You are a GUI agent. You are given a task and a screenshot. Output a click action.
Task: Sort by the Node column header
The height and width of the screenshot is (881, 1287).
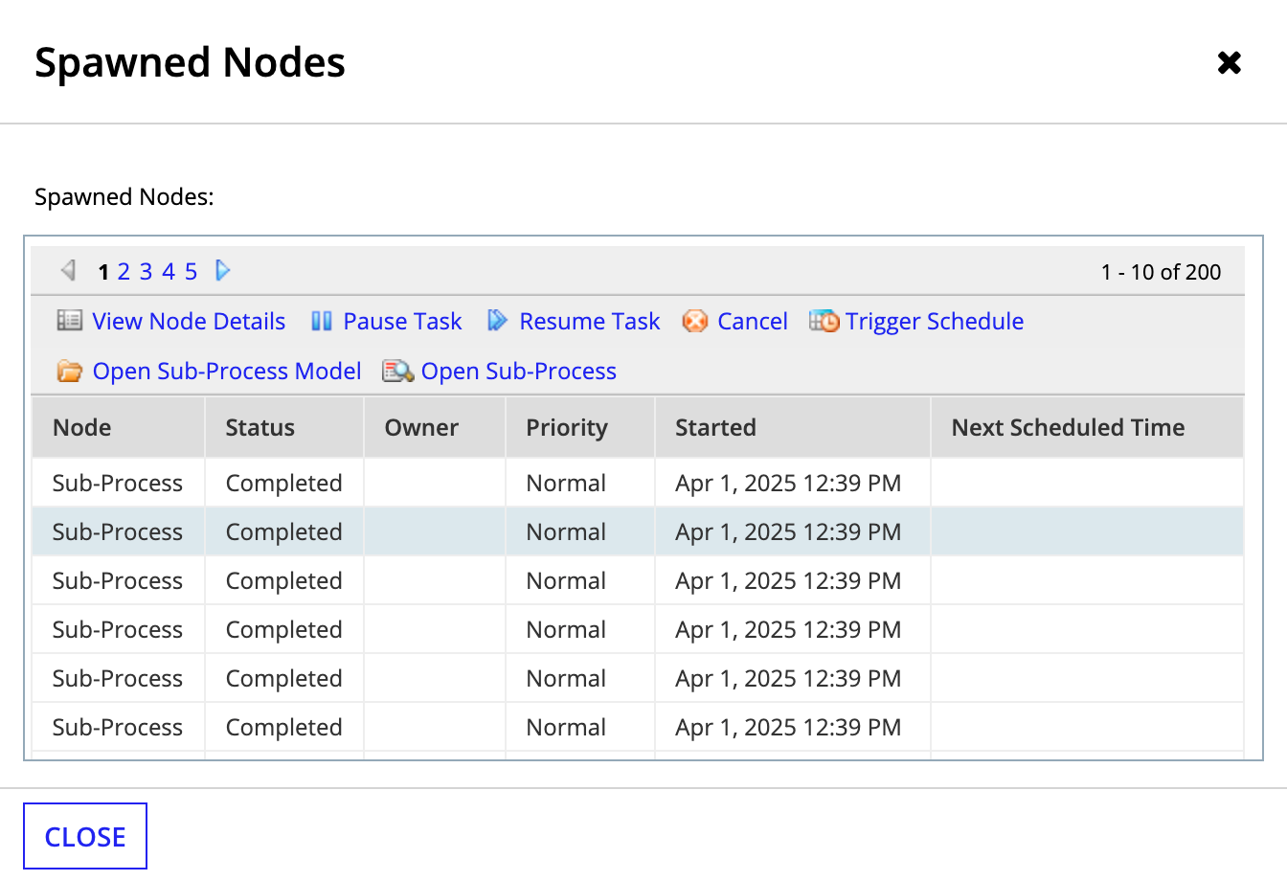[118, 427]
